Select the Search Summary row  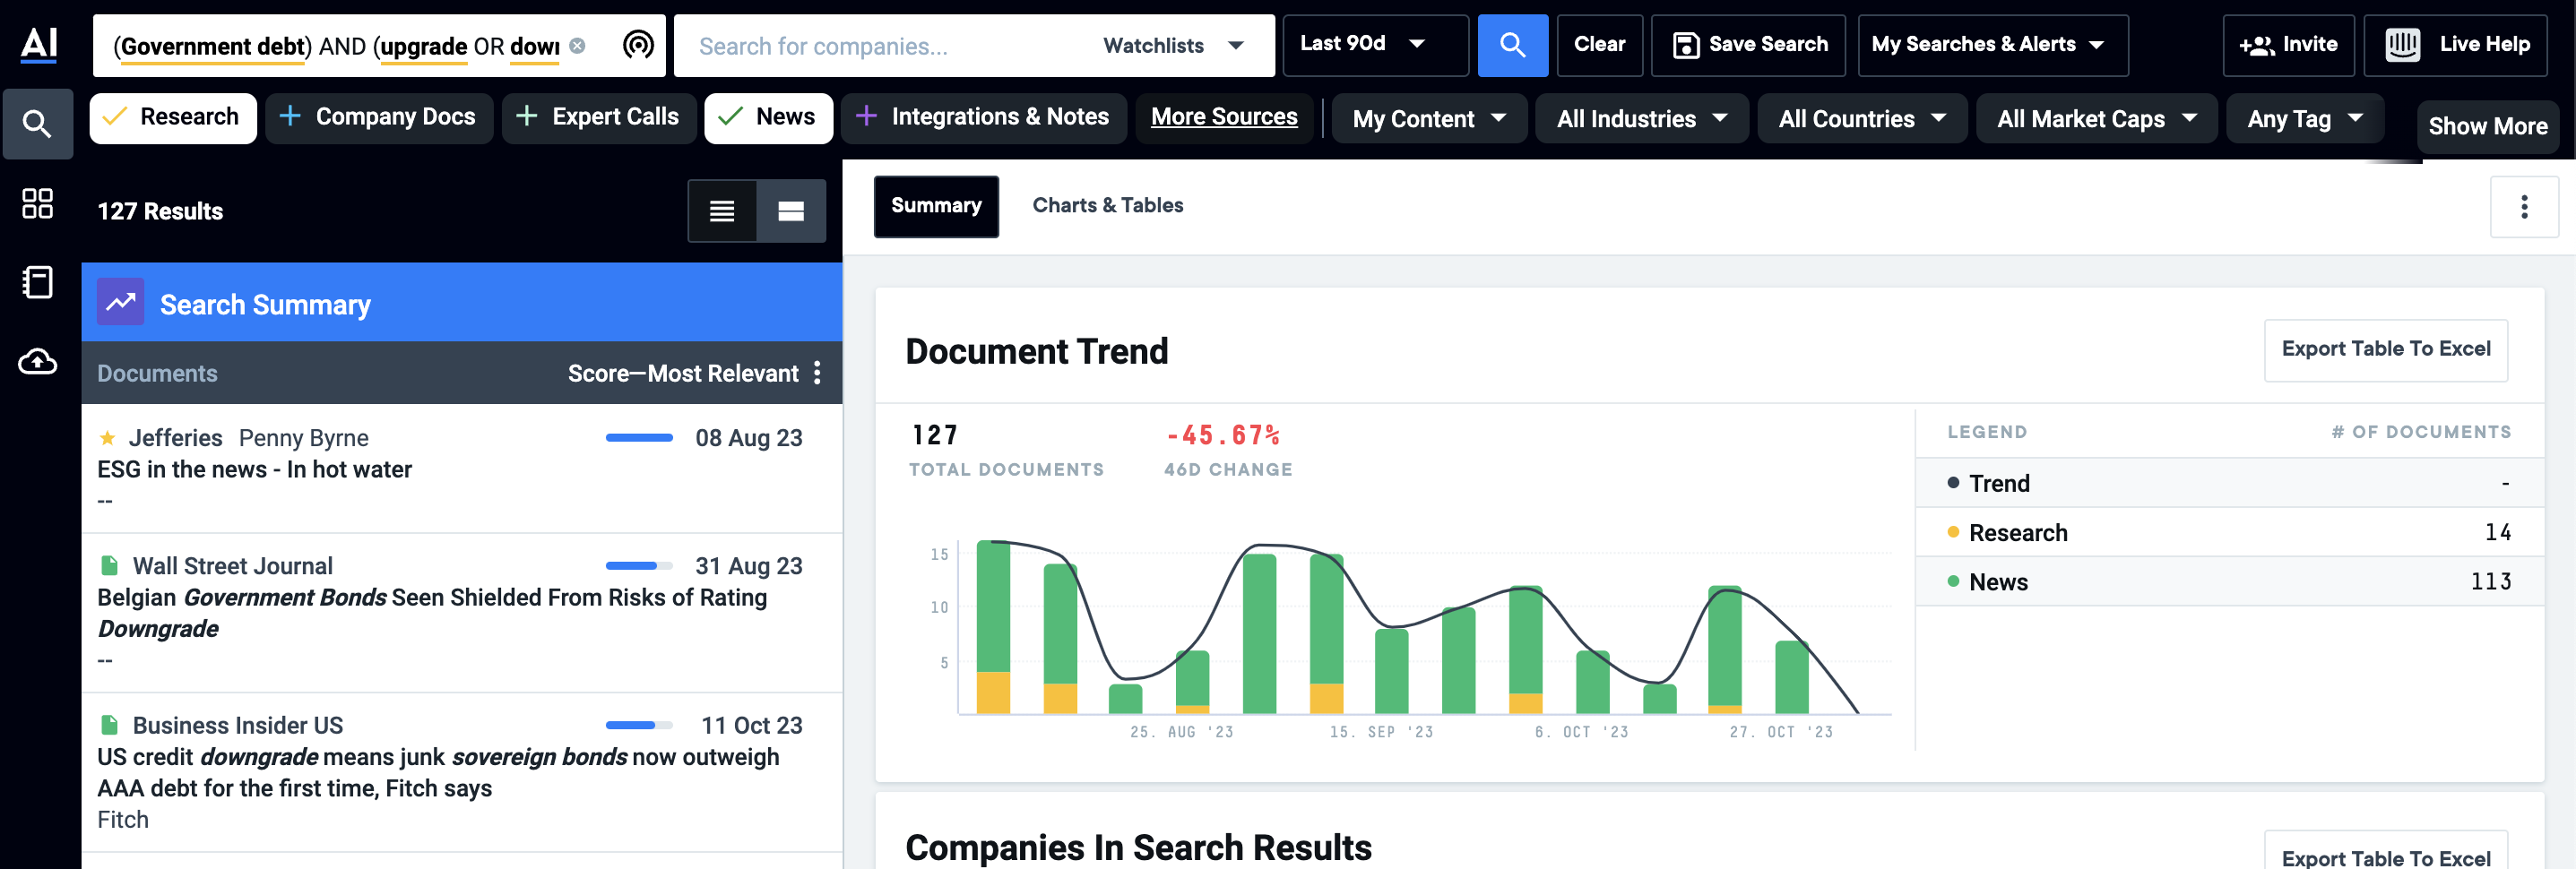tap(462, 302)
